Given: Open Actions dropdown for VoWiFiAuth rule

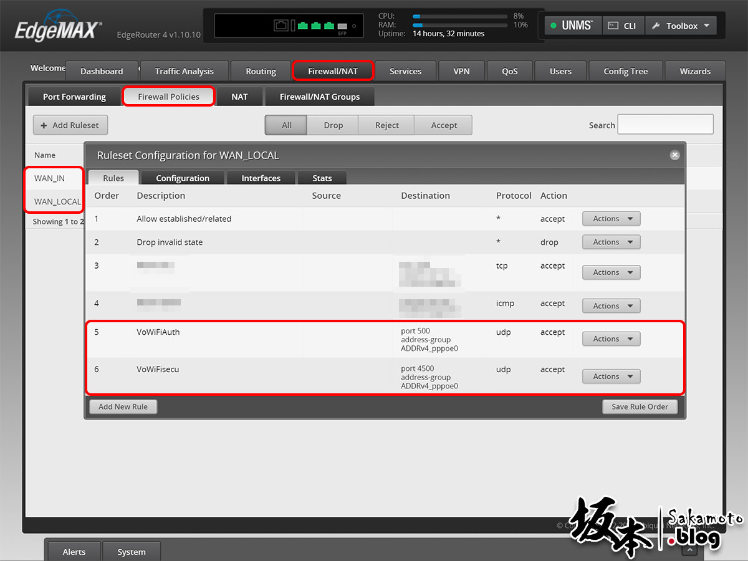Looking at the screenshot, I should 611,339.
